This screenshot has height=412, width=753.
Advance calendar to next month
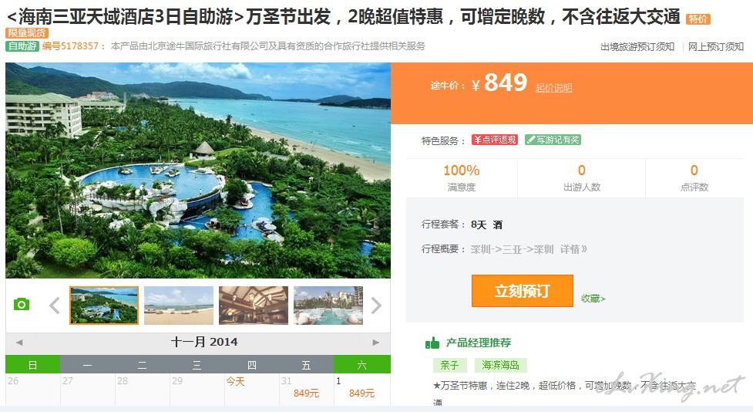376,343
